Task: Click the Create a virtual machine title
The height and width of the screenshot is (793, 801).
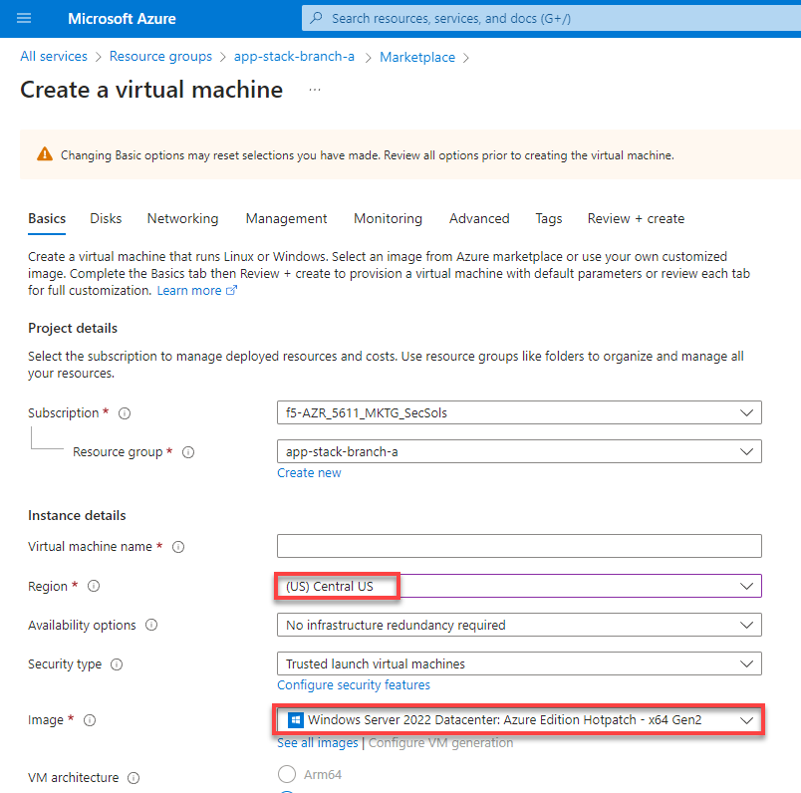Action: tap(151, 90)
